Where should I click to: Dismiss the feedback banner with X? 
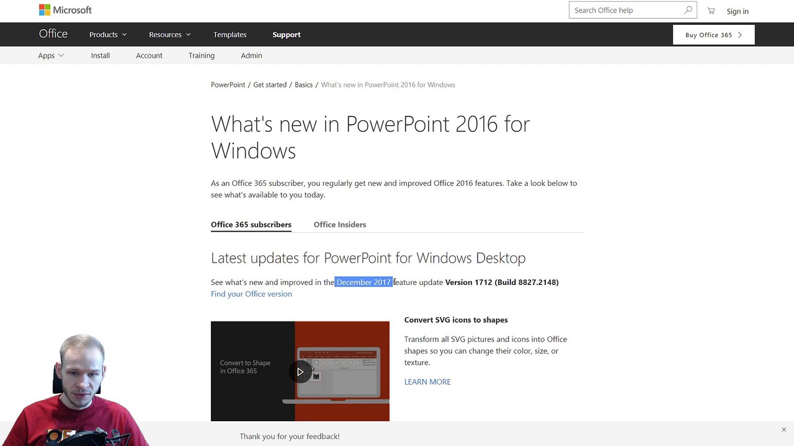pyautogui.click(x=783, y=429)
